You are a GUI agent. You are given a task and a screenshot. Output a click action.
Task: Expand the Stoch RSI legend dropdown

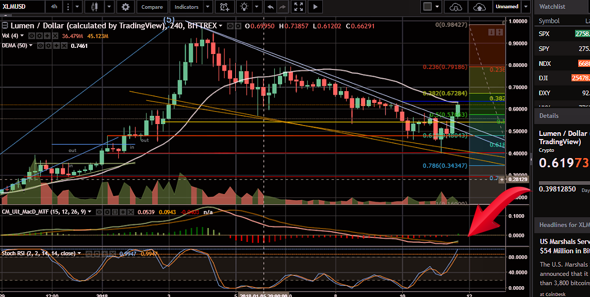click(79, 253)
